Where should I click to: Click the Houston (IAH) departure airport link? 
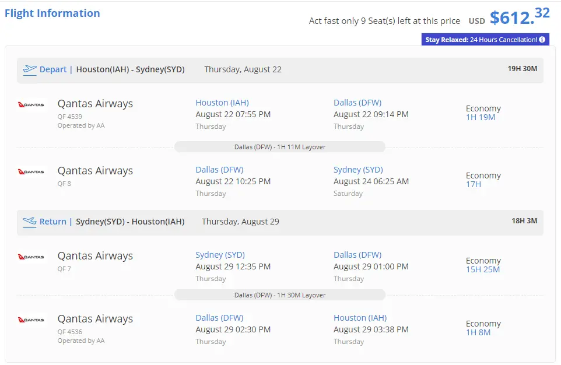tap(222, 103)
